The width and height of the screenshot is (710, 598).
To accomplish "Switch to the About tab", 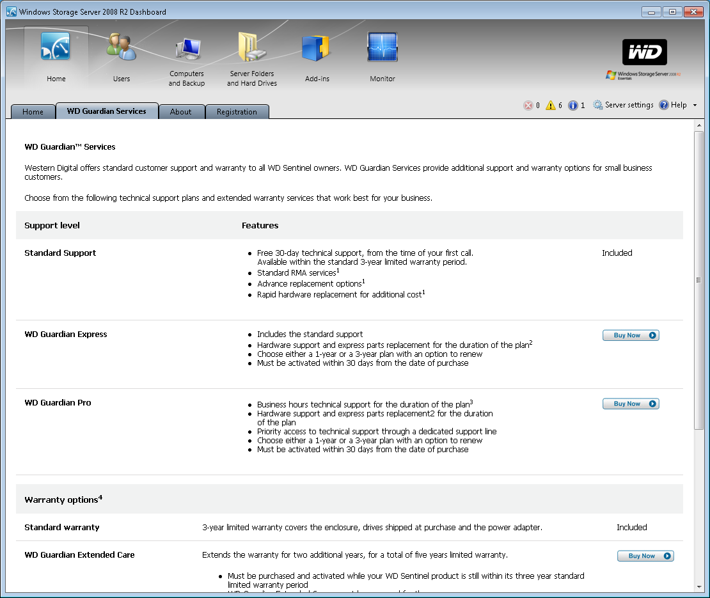I will 180,112.
